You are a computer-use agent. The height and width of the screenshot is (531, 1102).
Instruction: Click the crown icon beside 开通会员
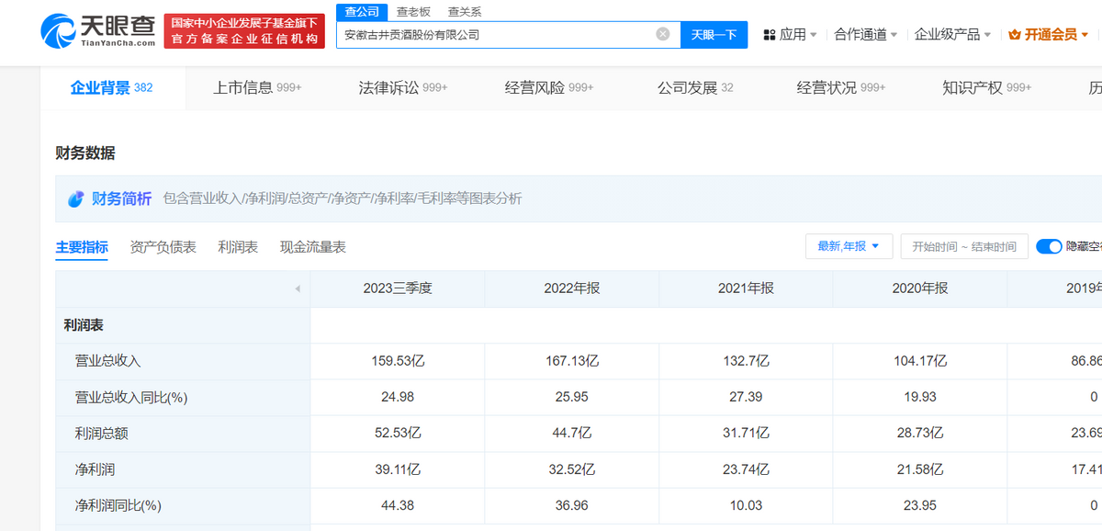(1015, 35)
